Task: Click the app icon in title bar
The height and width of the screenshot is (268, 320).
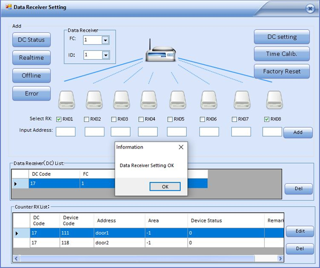Action: pyautogui.click(x=8, y=7)
